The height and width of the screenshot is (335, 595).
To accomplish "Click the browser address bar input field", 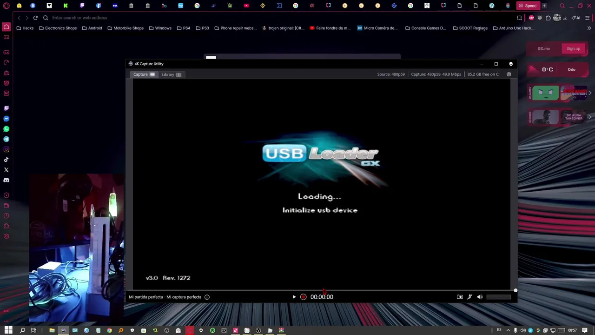I will 279,18.
